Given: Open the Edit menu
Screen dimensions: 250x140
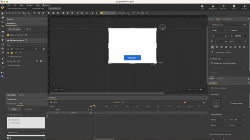Looking at the screenshot, I should 15,5.
